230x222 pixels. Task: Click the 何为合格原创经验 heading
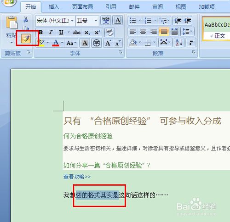88,136
